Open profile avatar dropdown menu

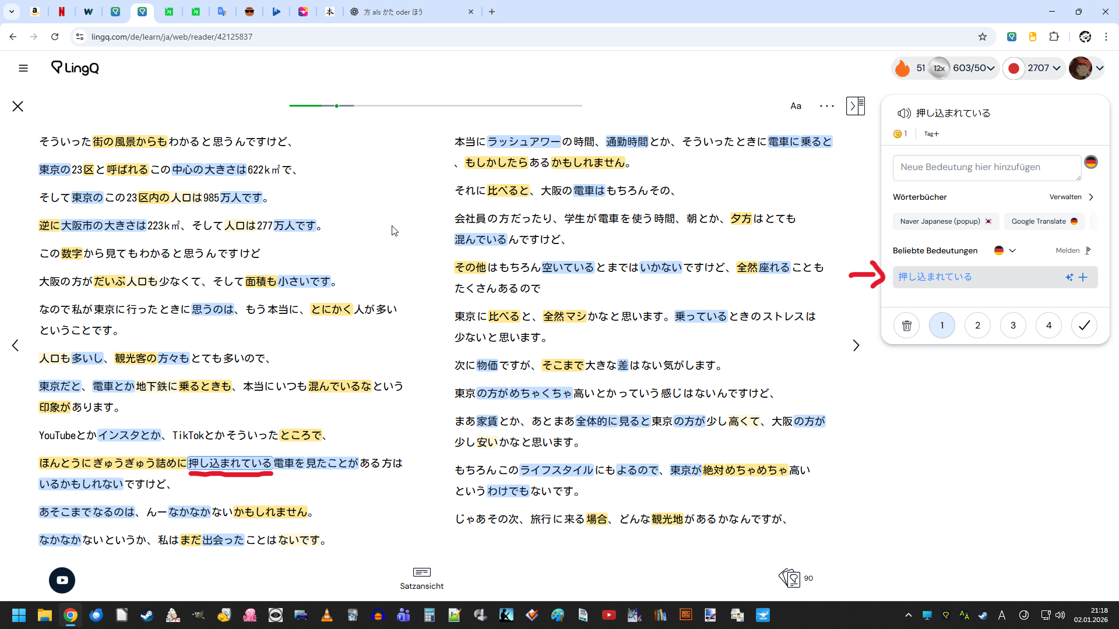1086,68
